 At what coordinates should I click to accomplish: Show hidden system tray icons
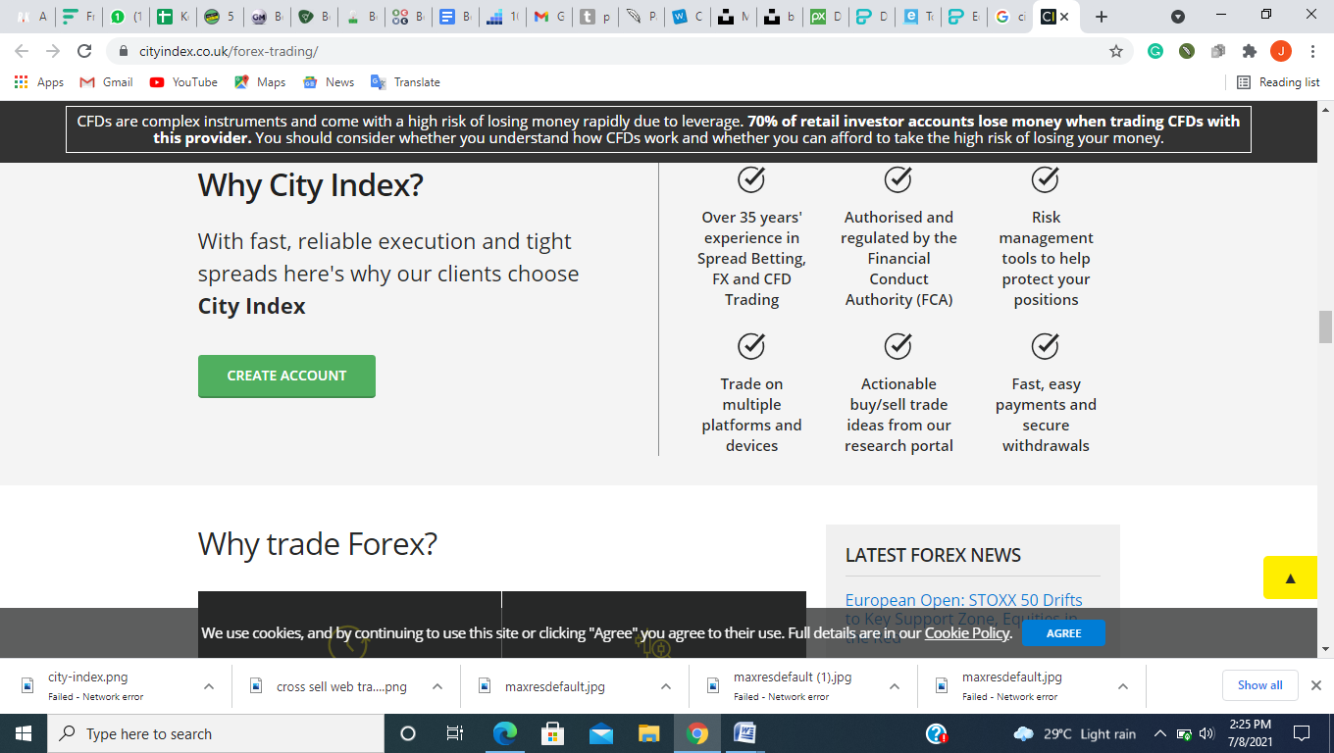pos(1160,733)
